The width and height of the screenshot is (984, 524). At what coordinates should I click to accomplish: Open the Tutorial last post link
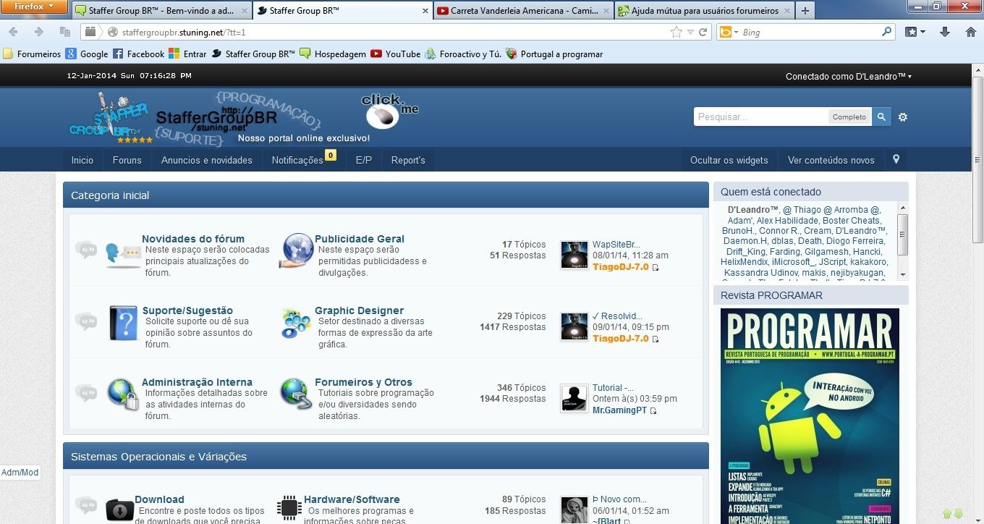point(613,387)
